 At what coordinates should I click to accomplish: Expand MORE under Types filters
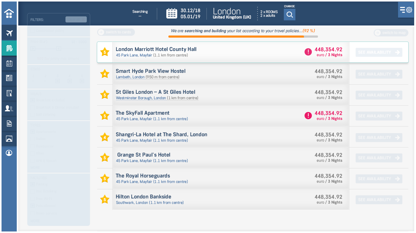[x=35, y=167]
